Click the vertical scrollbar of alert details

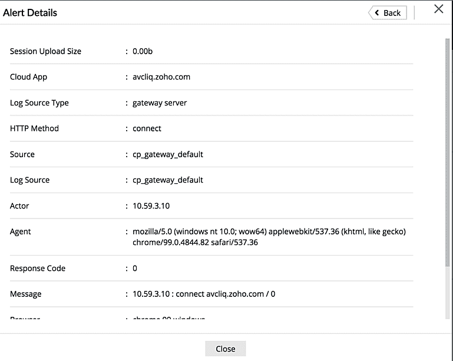(x=447, y=147)
